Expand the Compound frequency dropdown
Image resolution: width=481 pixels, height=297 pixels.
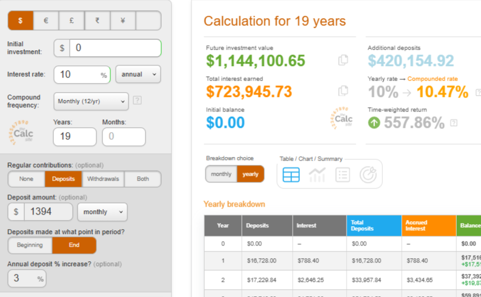click(x=91, y=101)
